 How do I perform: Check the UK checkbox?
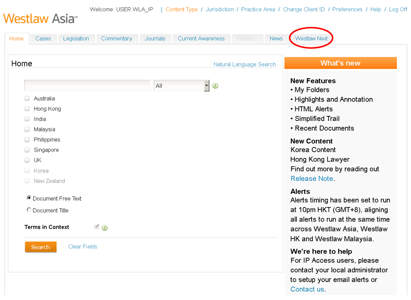(x=27, y=160)
